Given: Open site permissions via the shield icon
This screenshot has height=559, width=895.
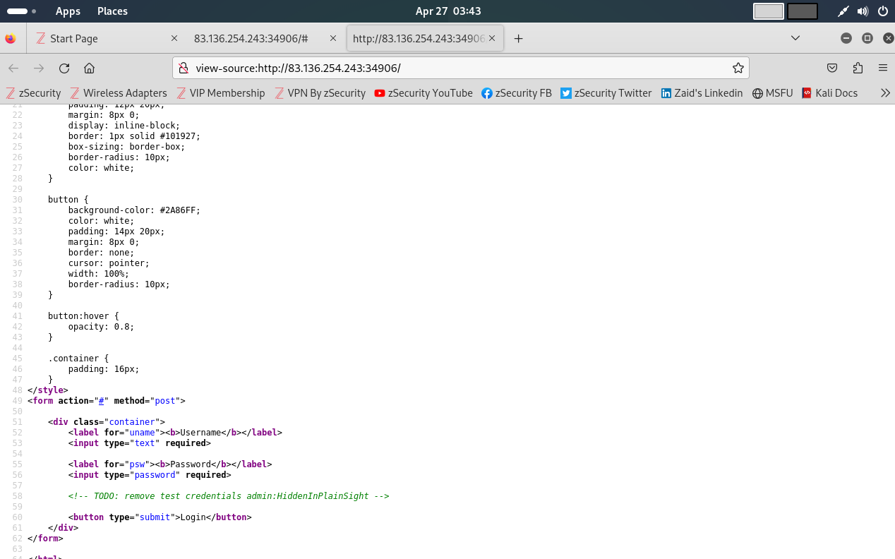Looking at the screenshot, I should click(x=184, y=68).
